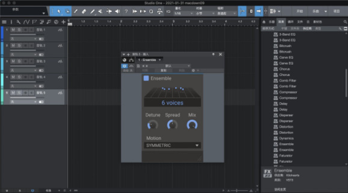348x193 pixels.
Task: Click the 开始 page button
Action: pyautogui.click(x=300, y=12)
